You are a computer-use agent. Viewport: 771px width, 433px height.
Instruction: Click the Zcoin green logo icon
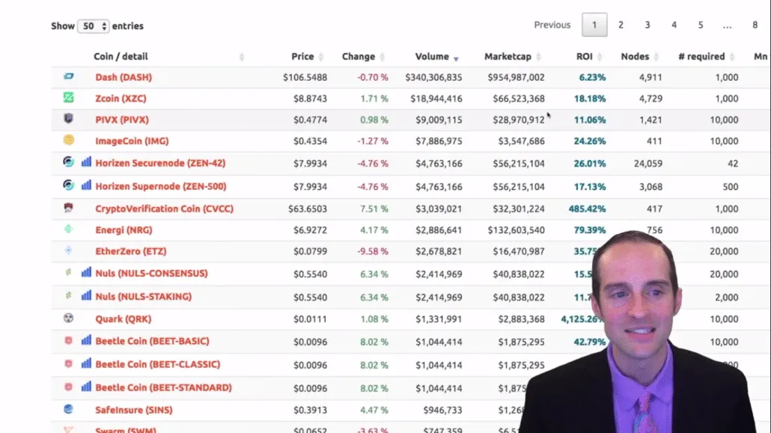click(x=68, y=97)
